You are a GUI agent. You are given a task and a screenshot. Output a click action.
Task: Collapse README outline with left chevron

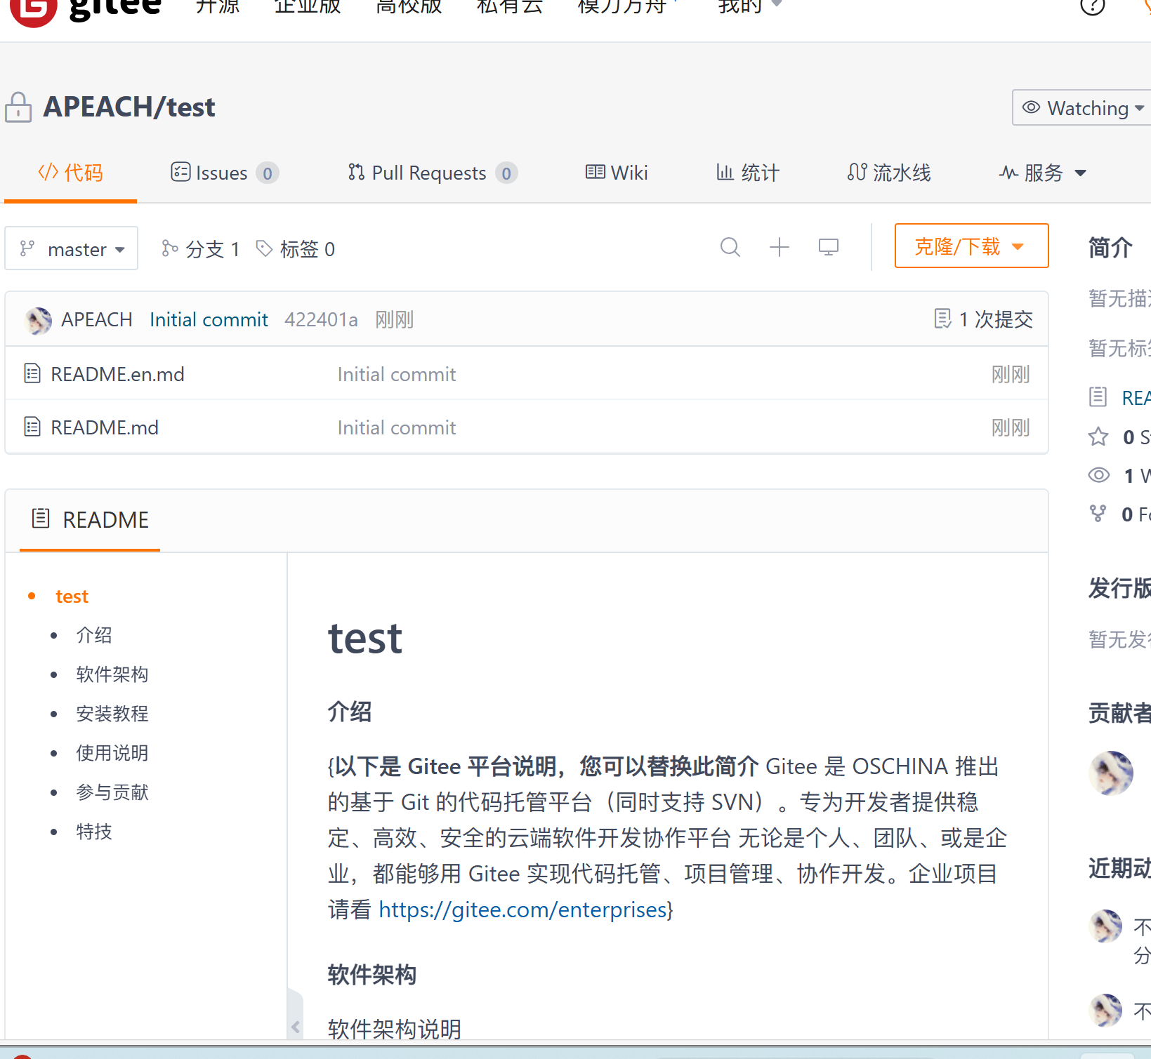[296, 1027]
